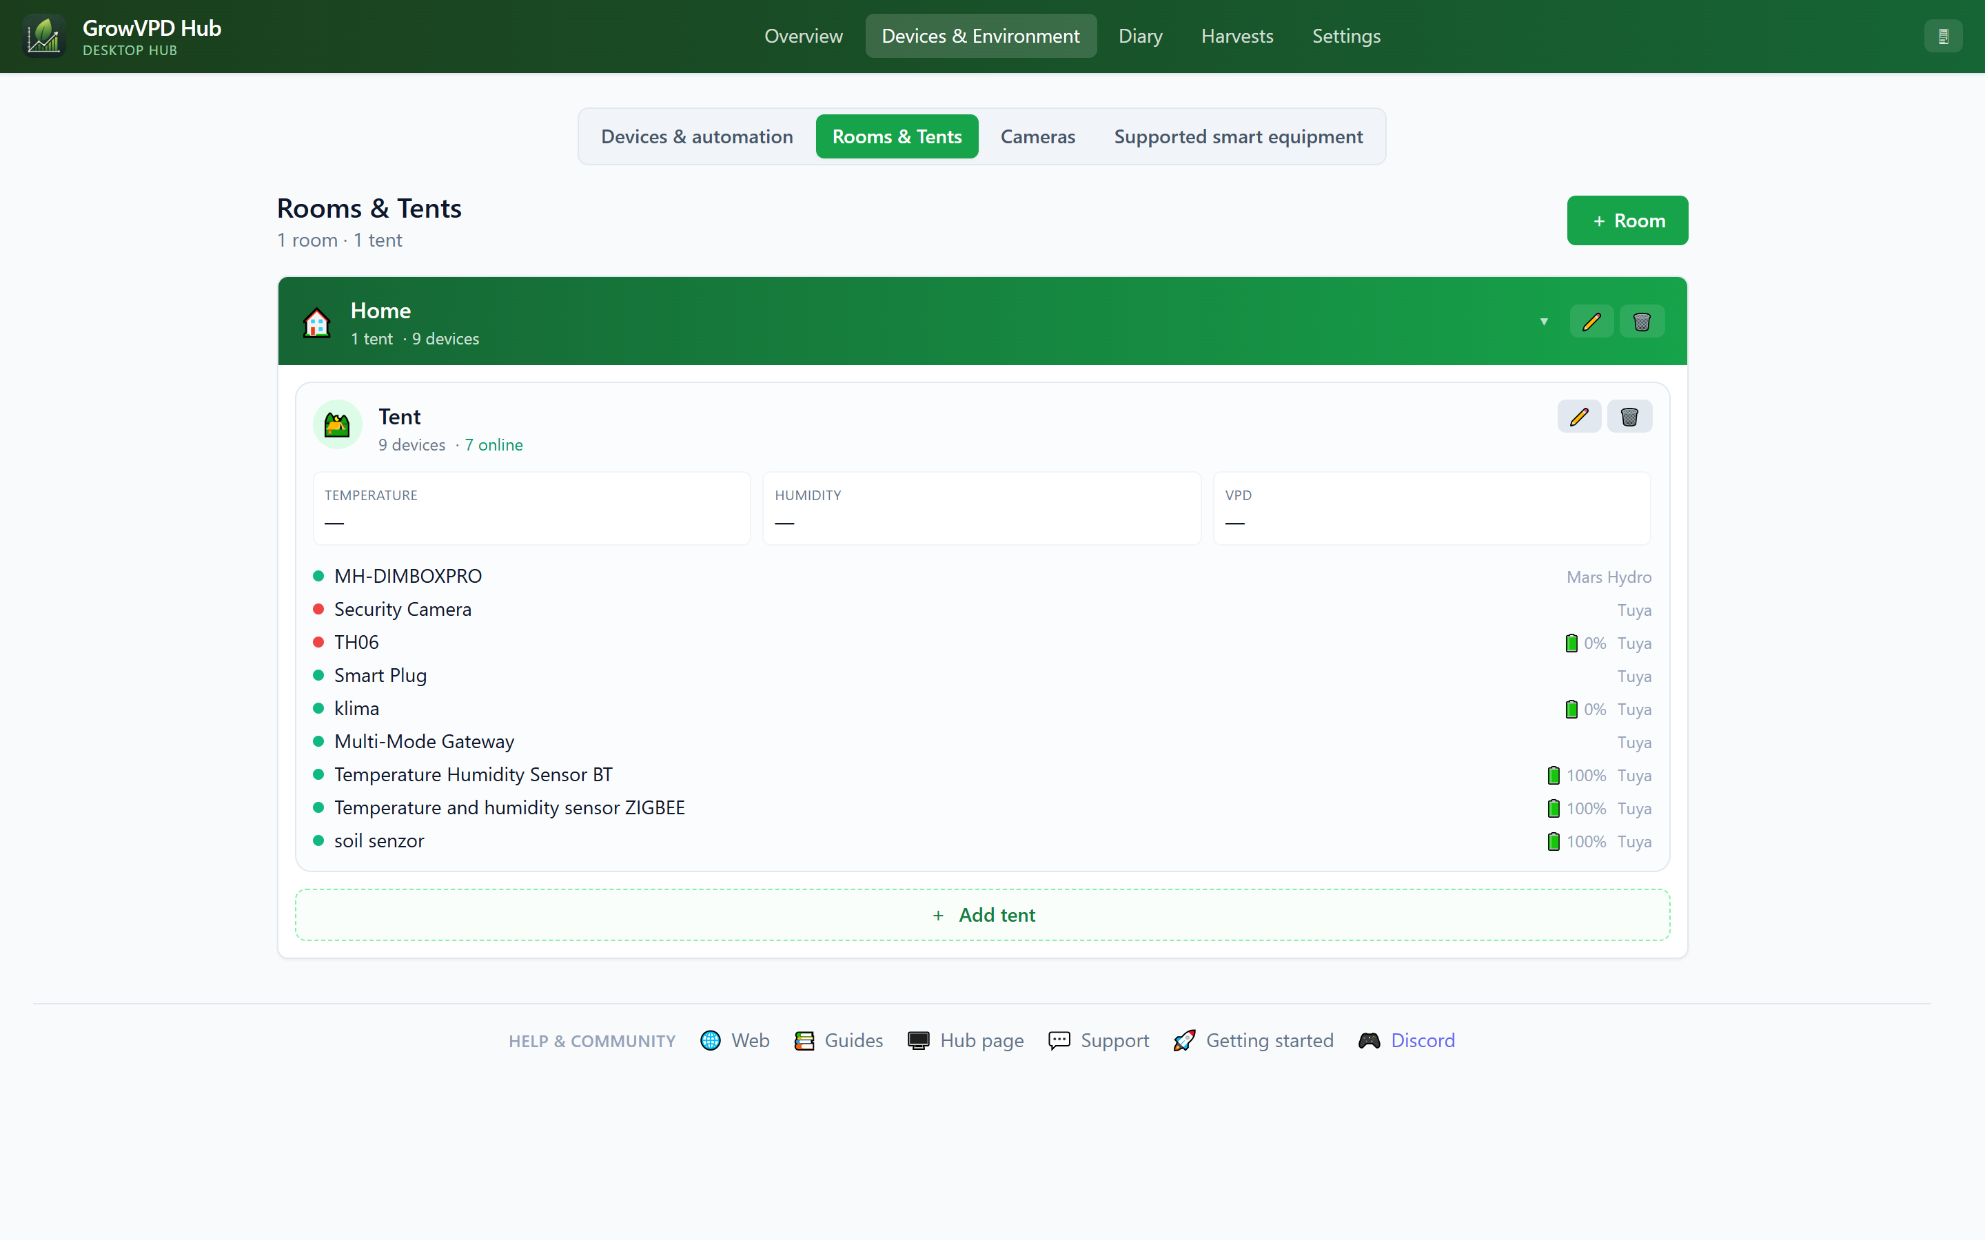Click the '7 online' status text
This screenshot has width=1985, height=1240.
493,445
